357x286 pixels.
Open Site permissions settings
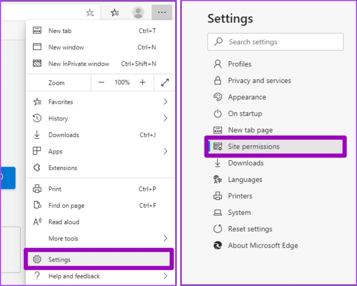pyautogui.click(x=253, y=146)
